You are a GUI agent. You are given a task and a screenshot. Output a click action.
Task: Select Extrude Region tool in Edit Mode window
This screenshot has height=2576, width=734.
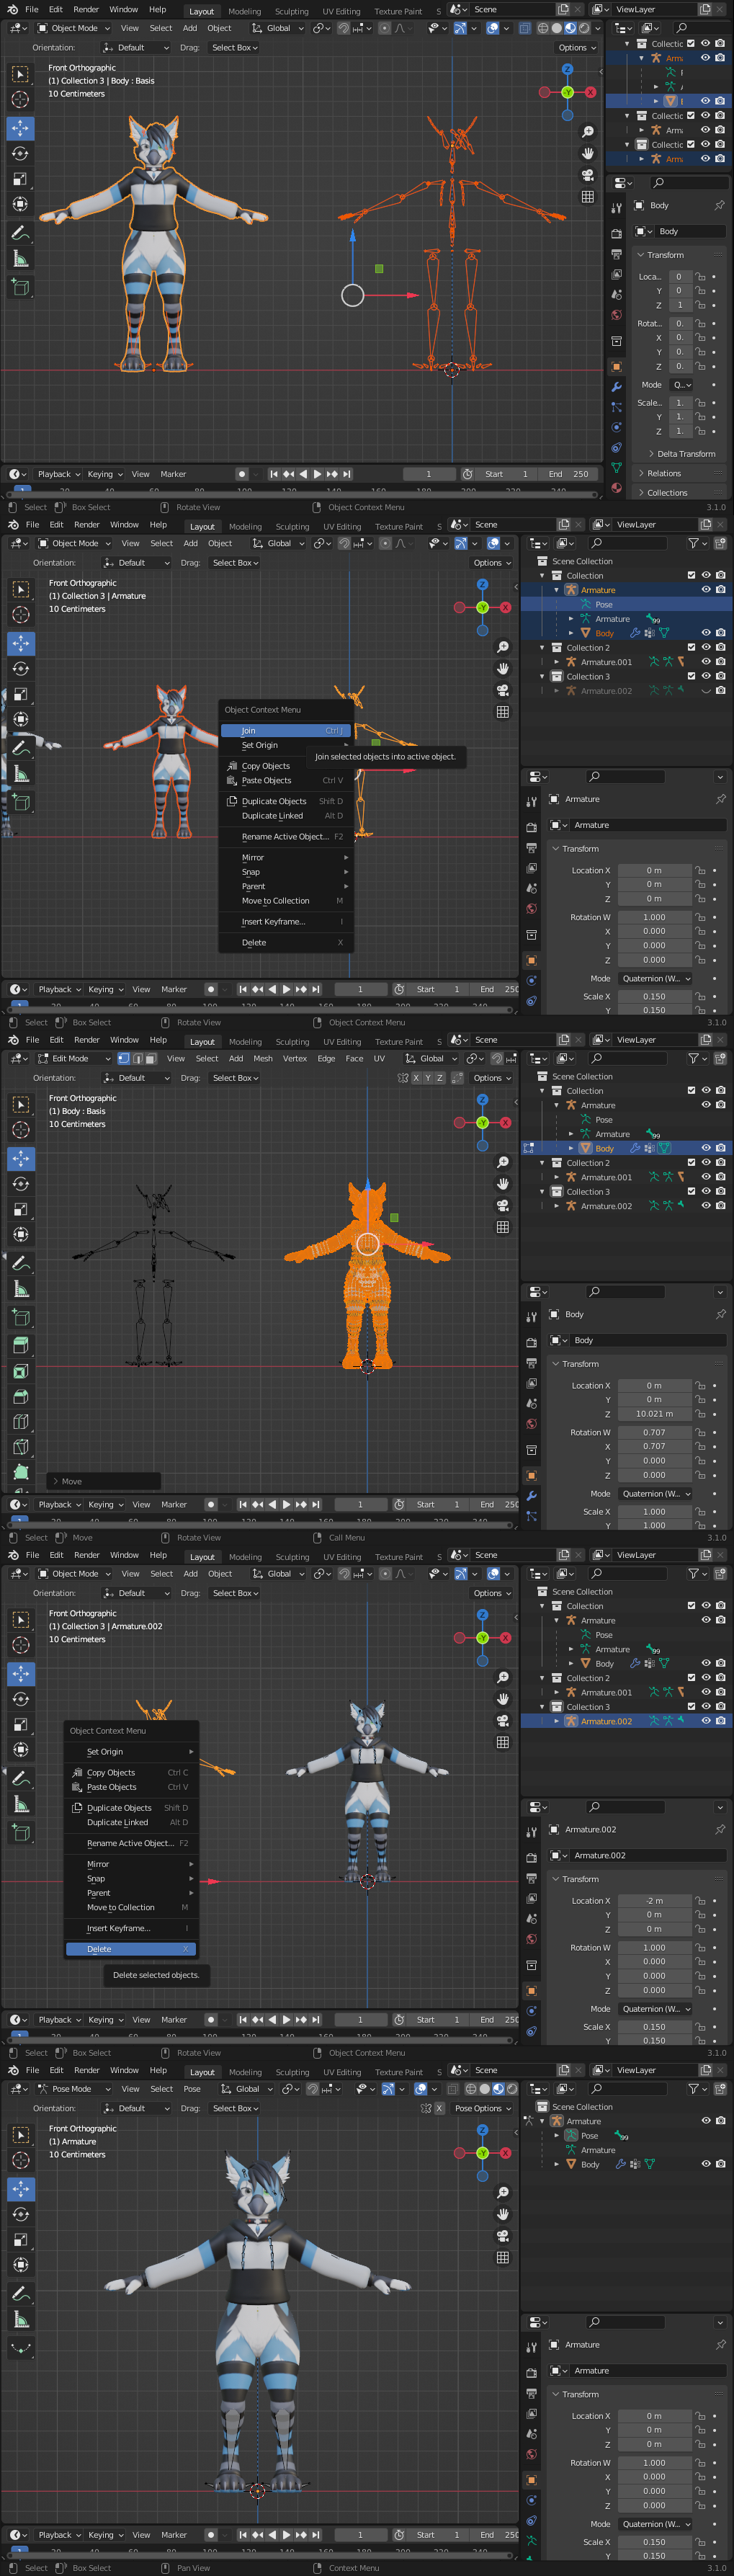[x=21, y=1346]
